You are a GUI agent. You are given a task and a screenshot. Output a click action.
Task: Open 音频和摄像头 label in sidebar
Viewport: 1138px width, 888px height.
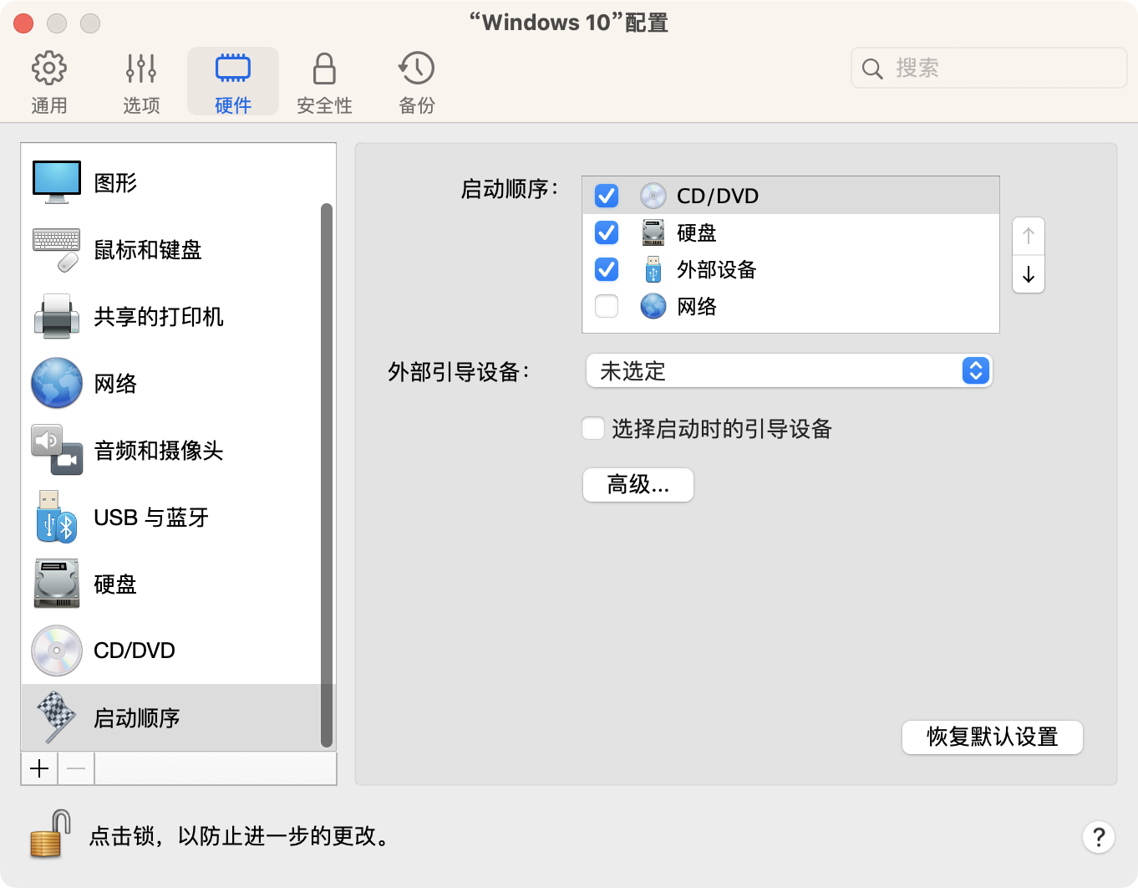point(159,451)
